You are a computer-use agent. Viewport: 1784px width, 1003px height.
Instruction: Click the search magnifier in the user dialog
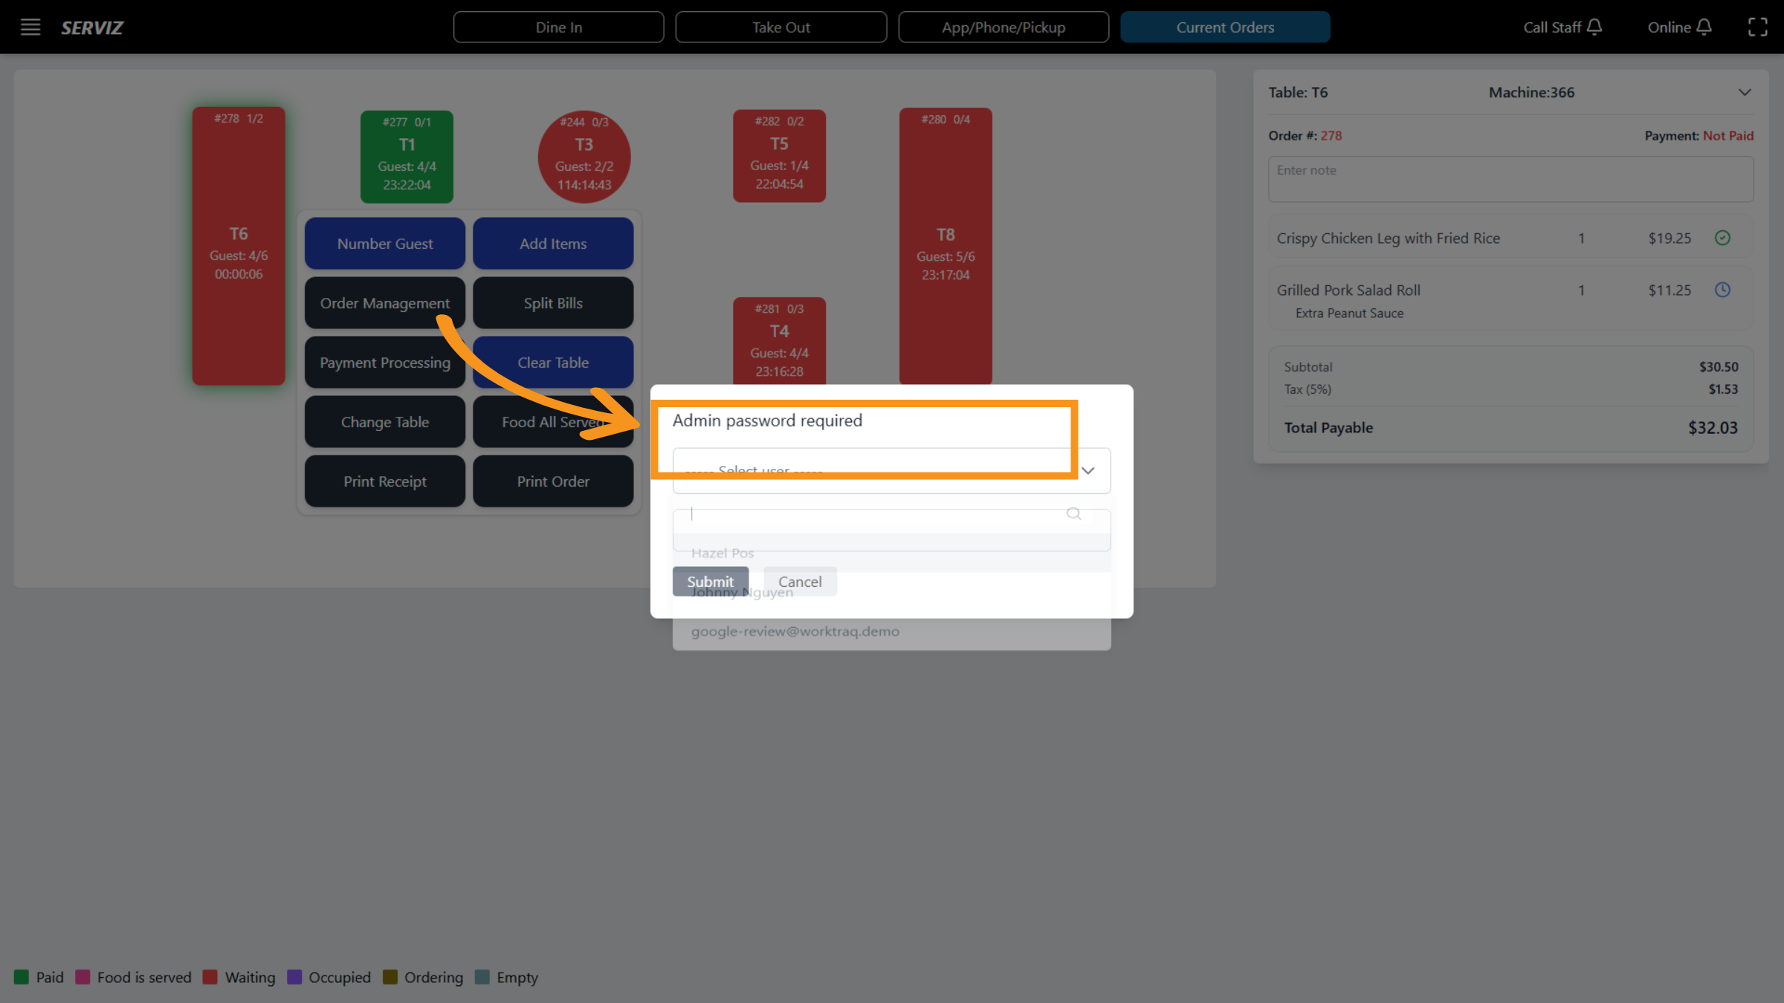click(1073, 513)
